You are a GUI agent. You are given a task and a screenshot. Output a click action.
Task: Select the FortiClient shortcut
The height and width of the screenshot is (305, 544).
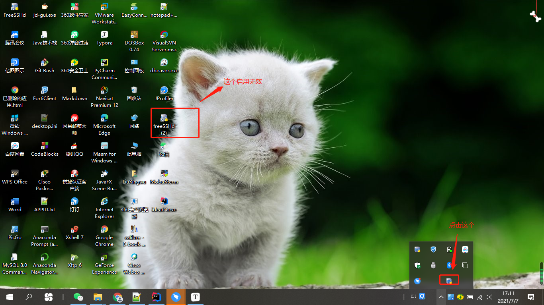click(45, 94)
